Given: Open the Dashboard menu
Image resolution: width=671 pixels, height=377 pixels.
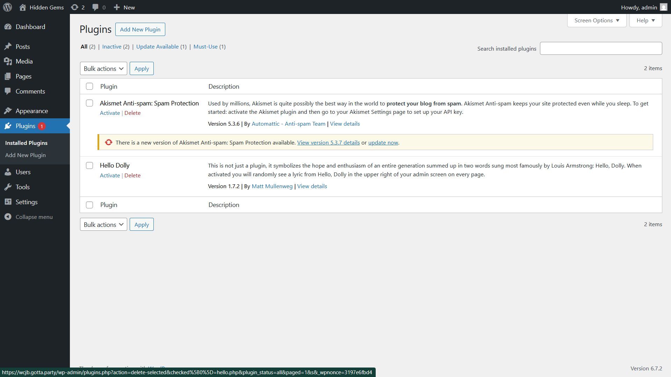Looking at the screenshot, I should click(30, 27).
